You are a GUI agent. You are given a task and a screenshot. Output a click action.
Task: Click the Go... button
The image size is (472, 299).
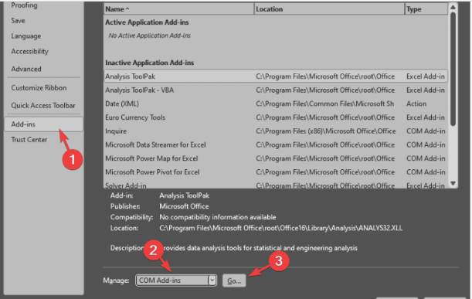pos(234,280)
